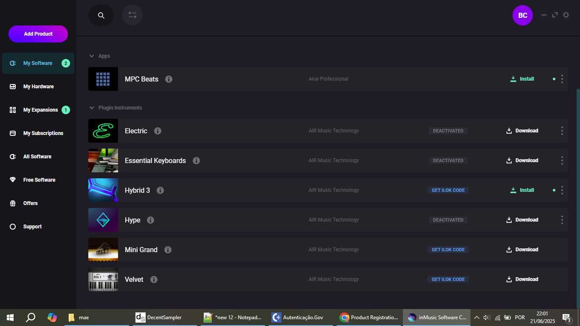The width and height of the screenshot is (580, 326).
Task: Open Windows taskbar search
Action: 31,318
